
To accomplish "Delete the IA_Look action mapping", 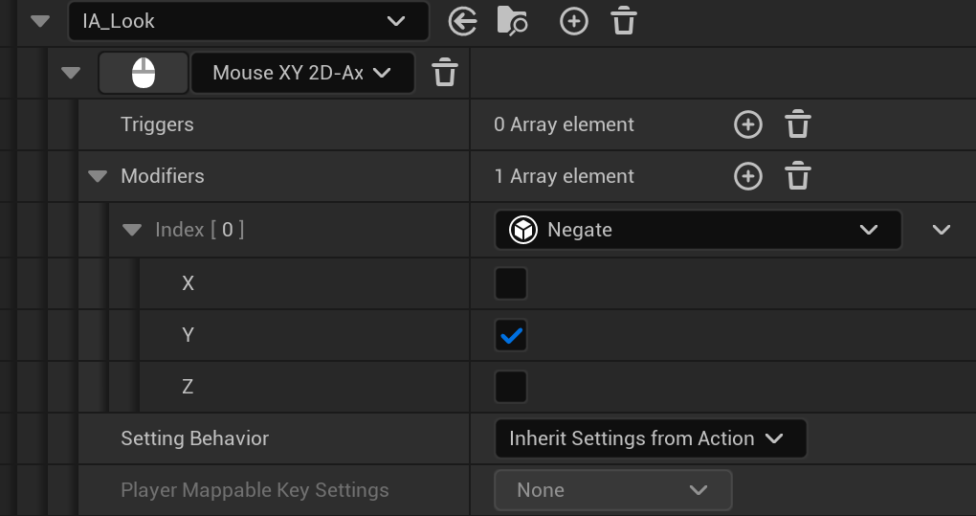I will pos(624,21).
